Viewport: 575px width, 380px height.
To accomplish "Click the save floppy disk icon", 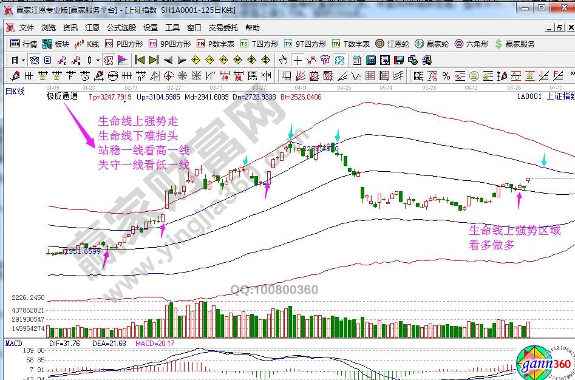I will [x=399, y=60].
